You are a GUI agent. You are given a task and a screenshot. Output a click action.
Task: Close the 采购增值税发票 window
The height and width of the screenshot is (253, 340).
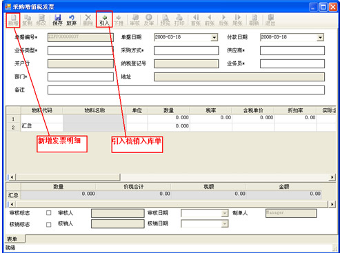click(x=332, y=7)
